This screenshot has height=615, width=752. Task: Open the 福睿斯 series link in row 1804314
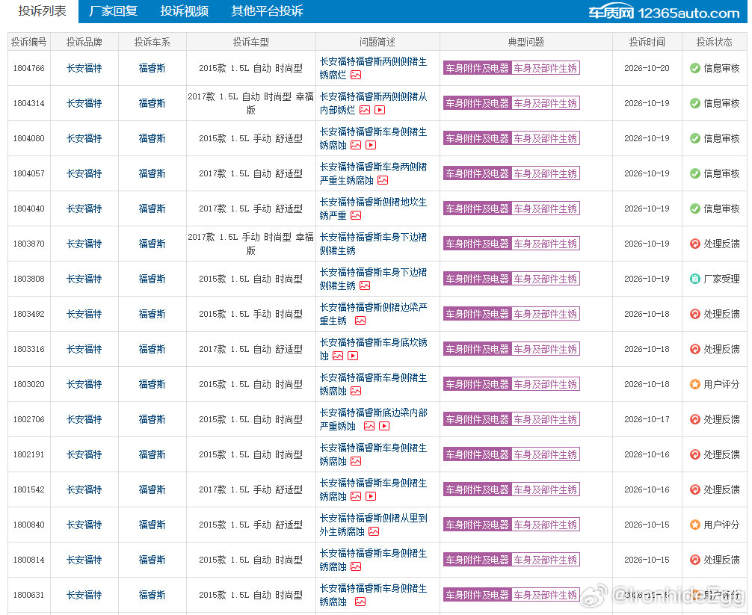(152, 103)
